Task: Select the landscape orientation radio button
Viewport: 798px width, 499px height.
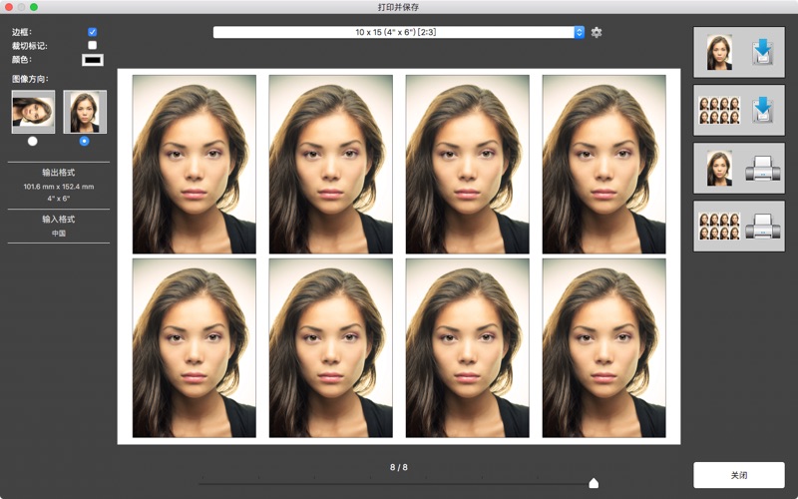Action: [x=33, y=141]
